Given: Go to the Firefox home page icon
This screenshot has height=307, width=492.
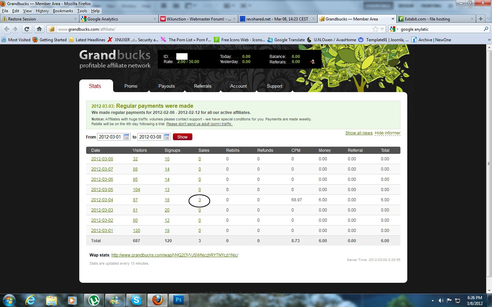Looking at the screenshot, I should pos(39,29).
